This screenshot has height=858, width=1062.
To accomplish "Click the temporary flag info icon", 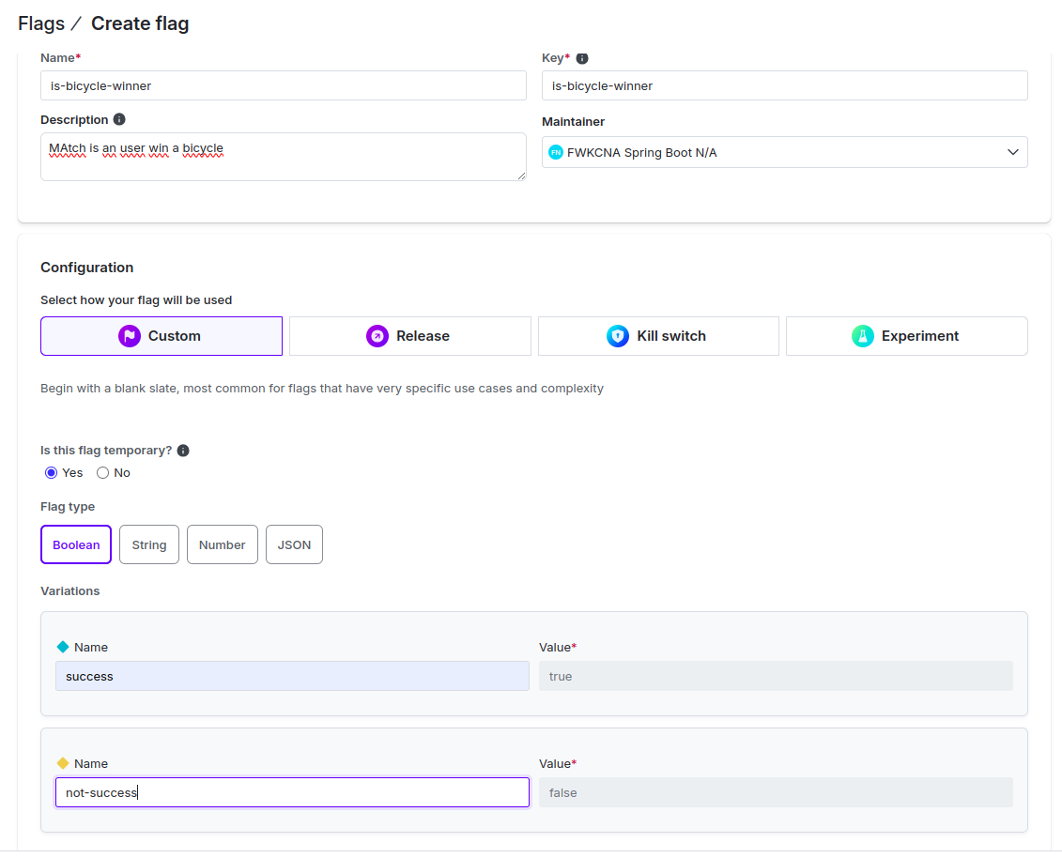I will [x=183, y=451].
